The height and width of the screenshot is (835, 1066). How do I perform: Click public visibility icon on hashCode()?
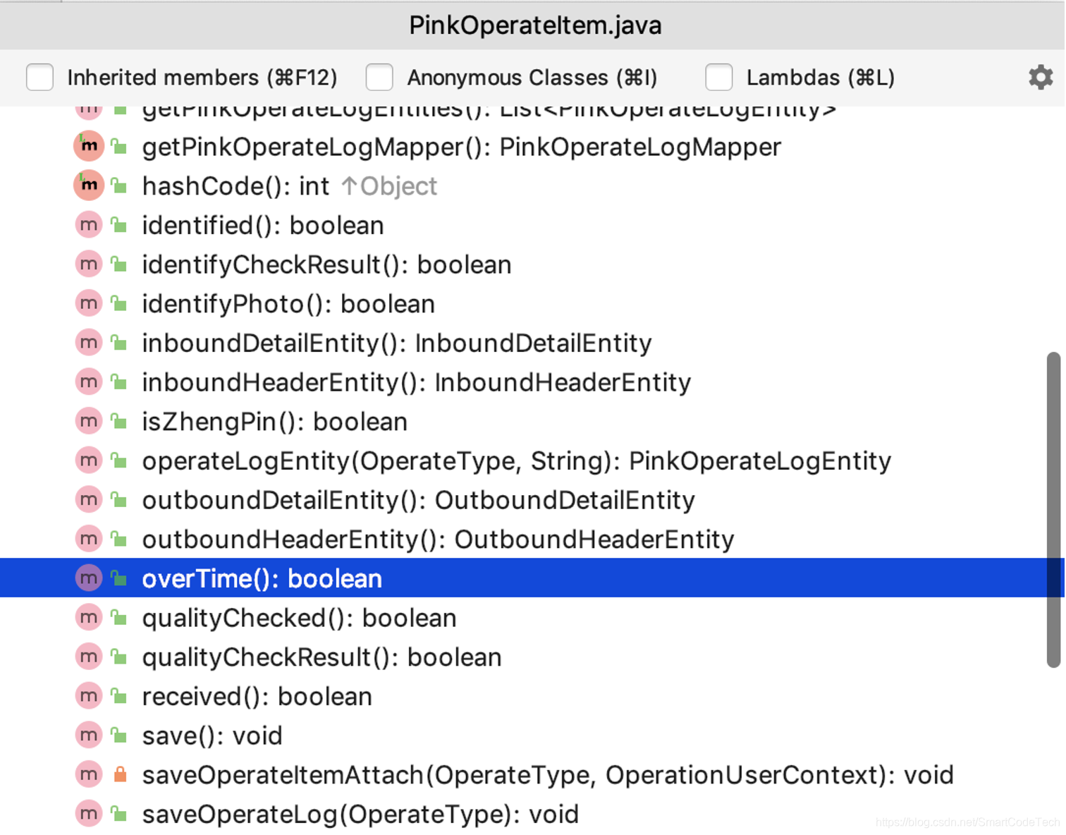pyautogui.click(x=120, y=186)
